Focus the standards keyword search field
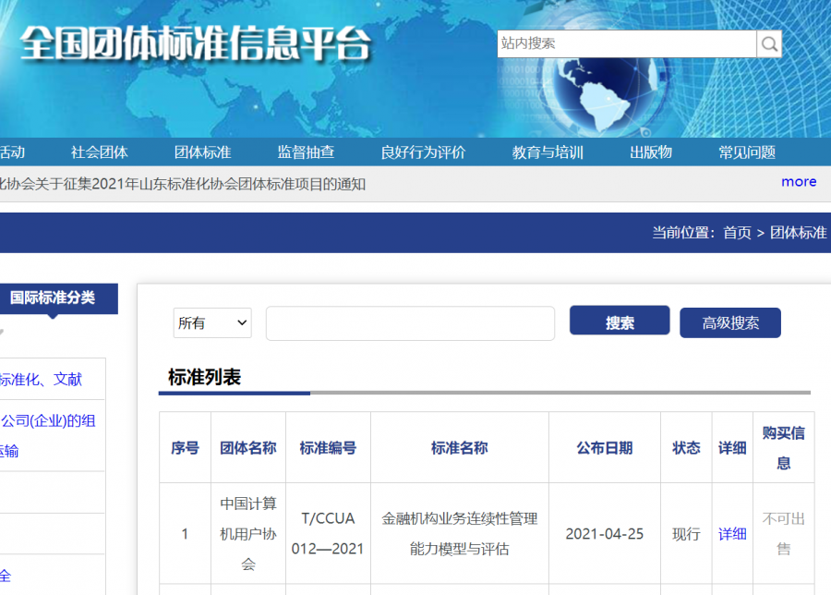The image size is (831, 595). click(x=410, y=323)
